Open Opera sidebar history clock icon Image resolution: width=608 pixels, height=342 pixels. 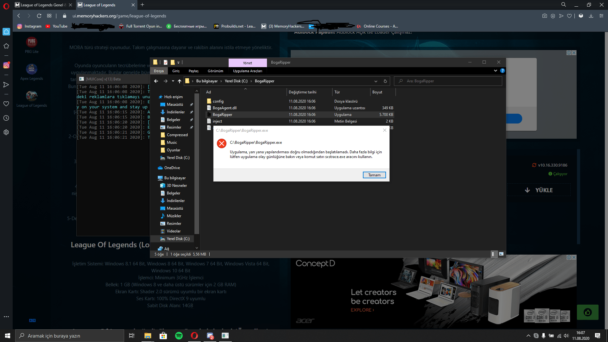tap(6, 118)
